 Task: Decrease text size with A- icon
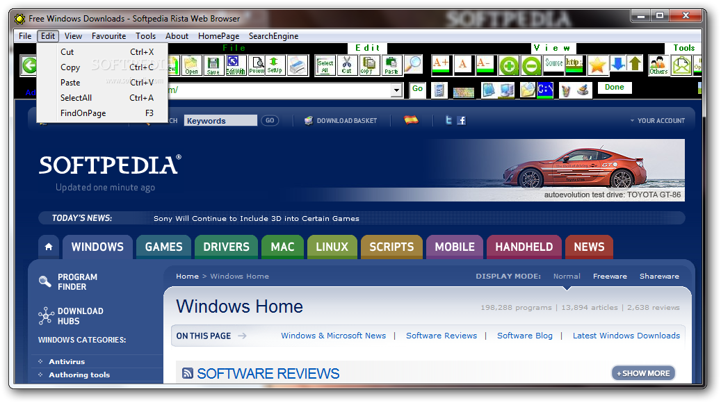pyautogui.click(x=485, y=65)
